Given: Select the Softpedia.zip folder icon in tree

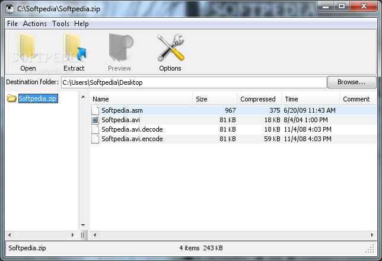Looking at the screenshot, I should [x=11, y=98].
